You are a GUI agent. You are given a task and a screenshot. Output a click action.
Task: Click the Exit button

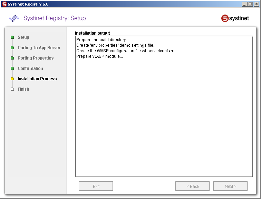(x=96, y=186)
